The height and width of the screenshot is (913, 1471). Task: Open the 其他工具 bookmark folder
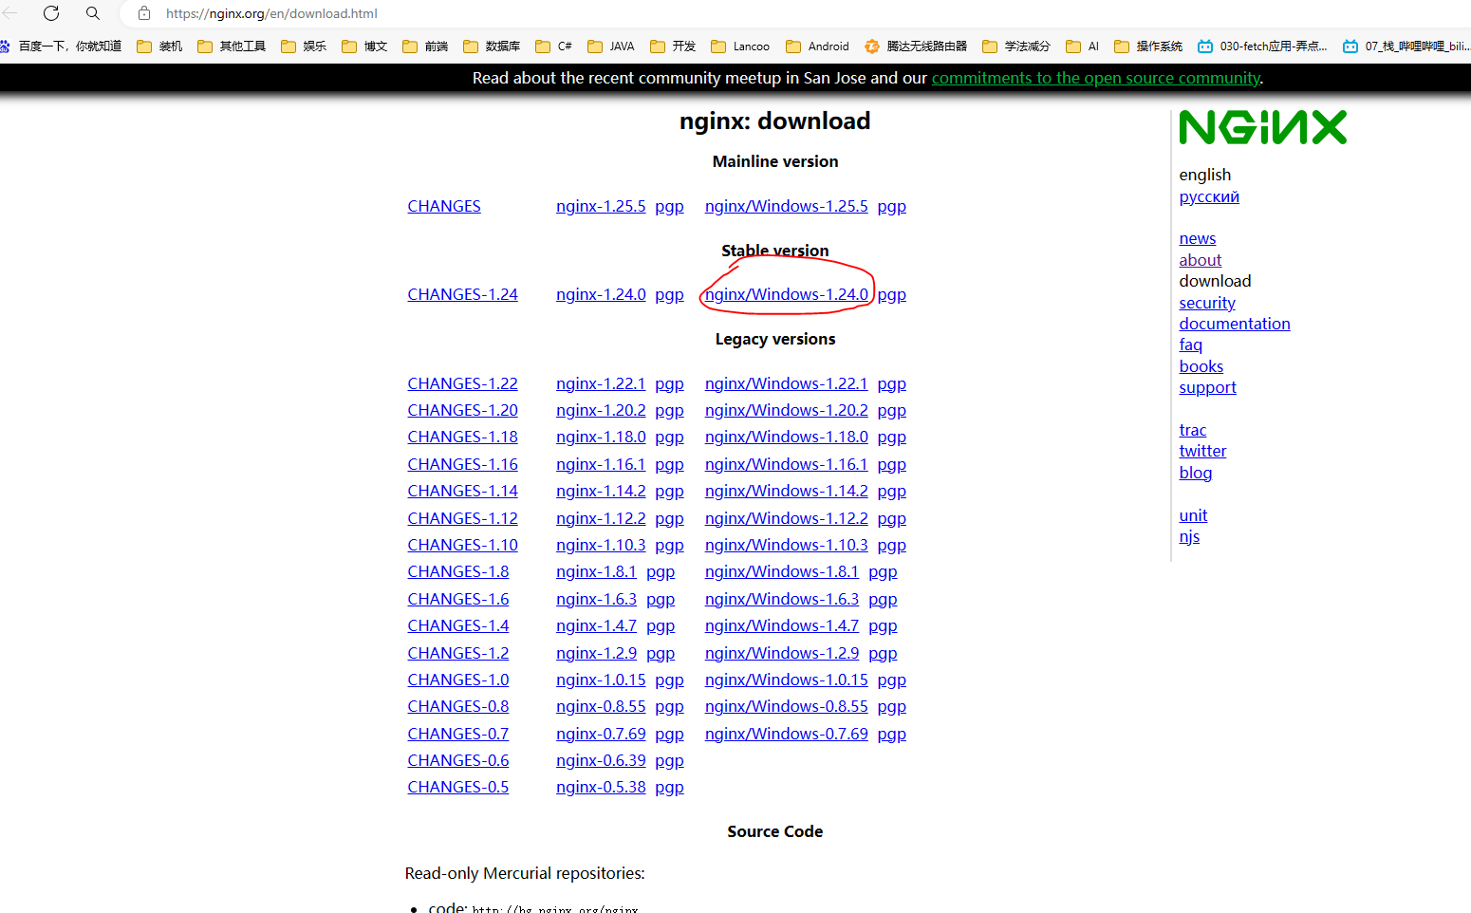(x=232, y=46)
